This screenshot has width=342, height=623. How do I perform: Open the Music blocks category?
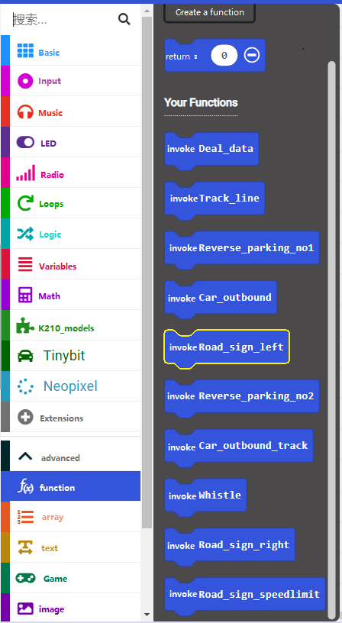click(x=71, y=111)
